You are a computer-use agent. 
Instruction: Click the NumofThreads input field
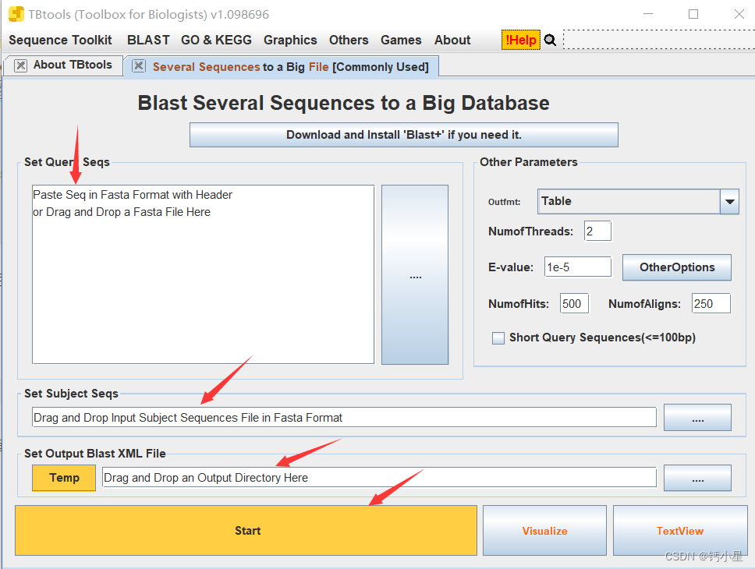coord(597,231)
